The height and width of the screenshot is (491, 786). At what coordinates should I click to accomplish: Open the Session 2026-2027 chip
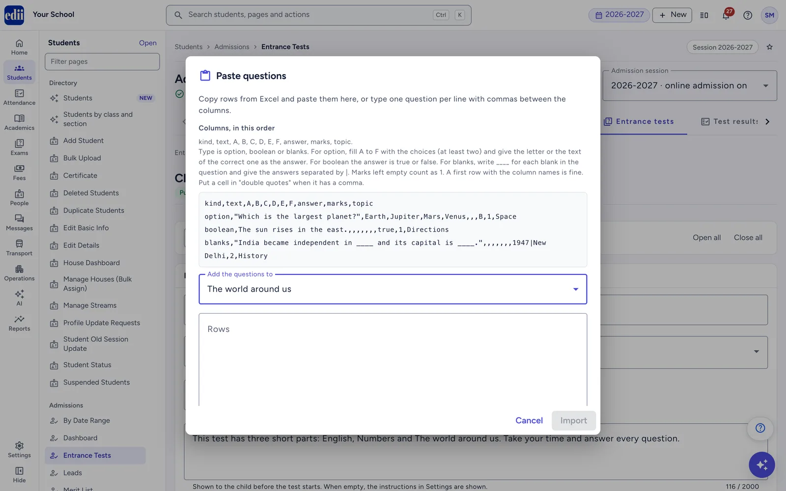723,47
